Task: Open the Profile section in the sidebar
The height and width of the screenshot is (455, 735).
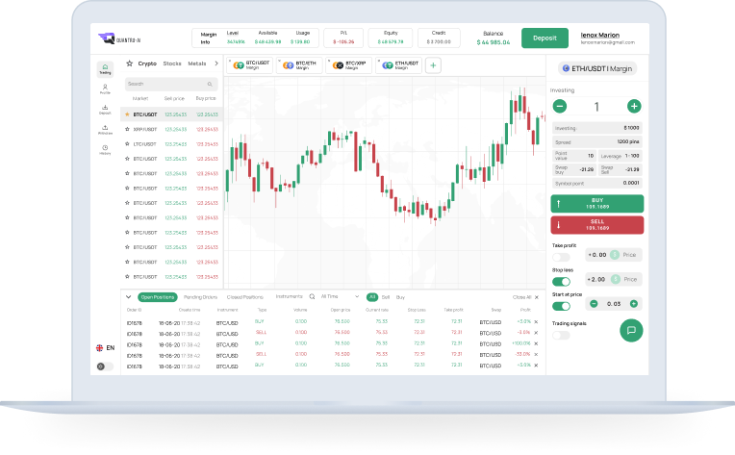Action: 104,88
